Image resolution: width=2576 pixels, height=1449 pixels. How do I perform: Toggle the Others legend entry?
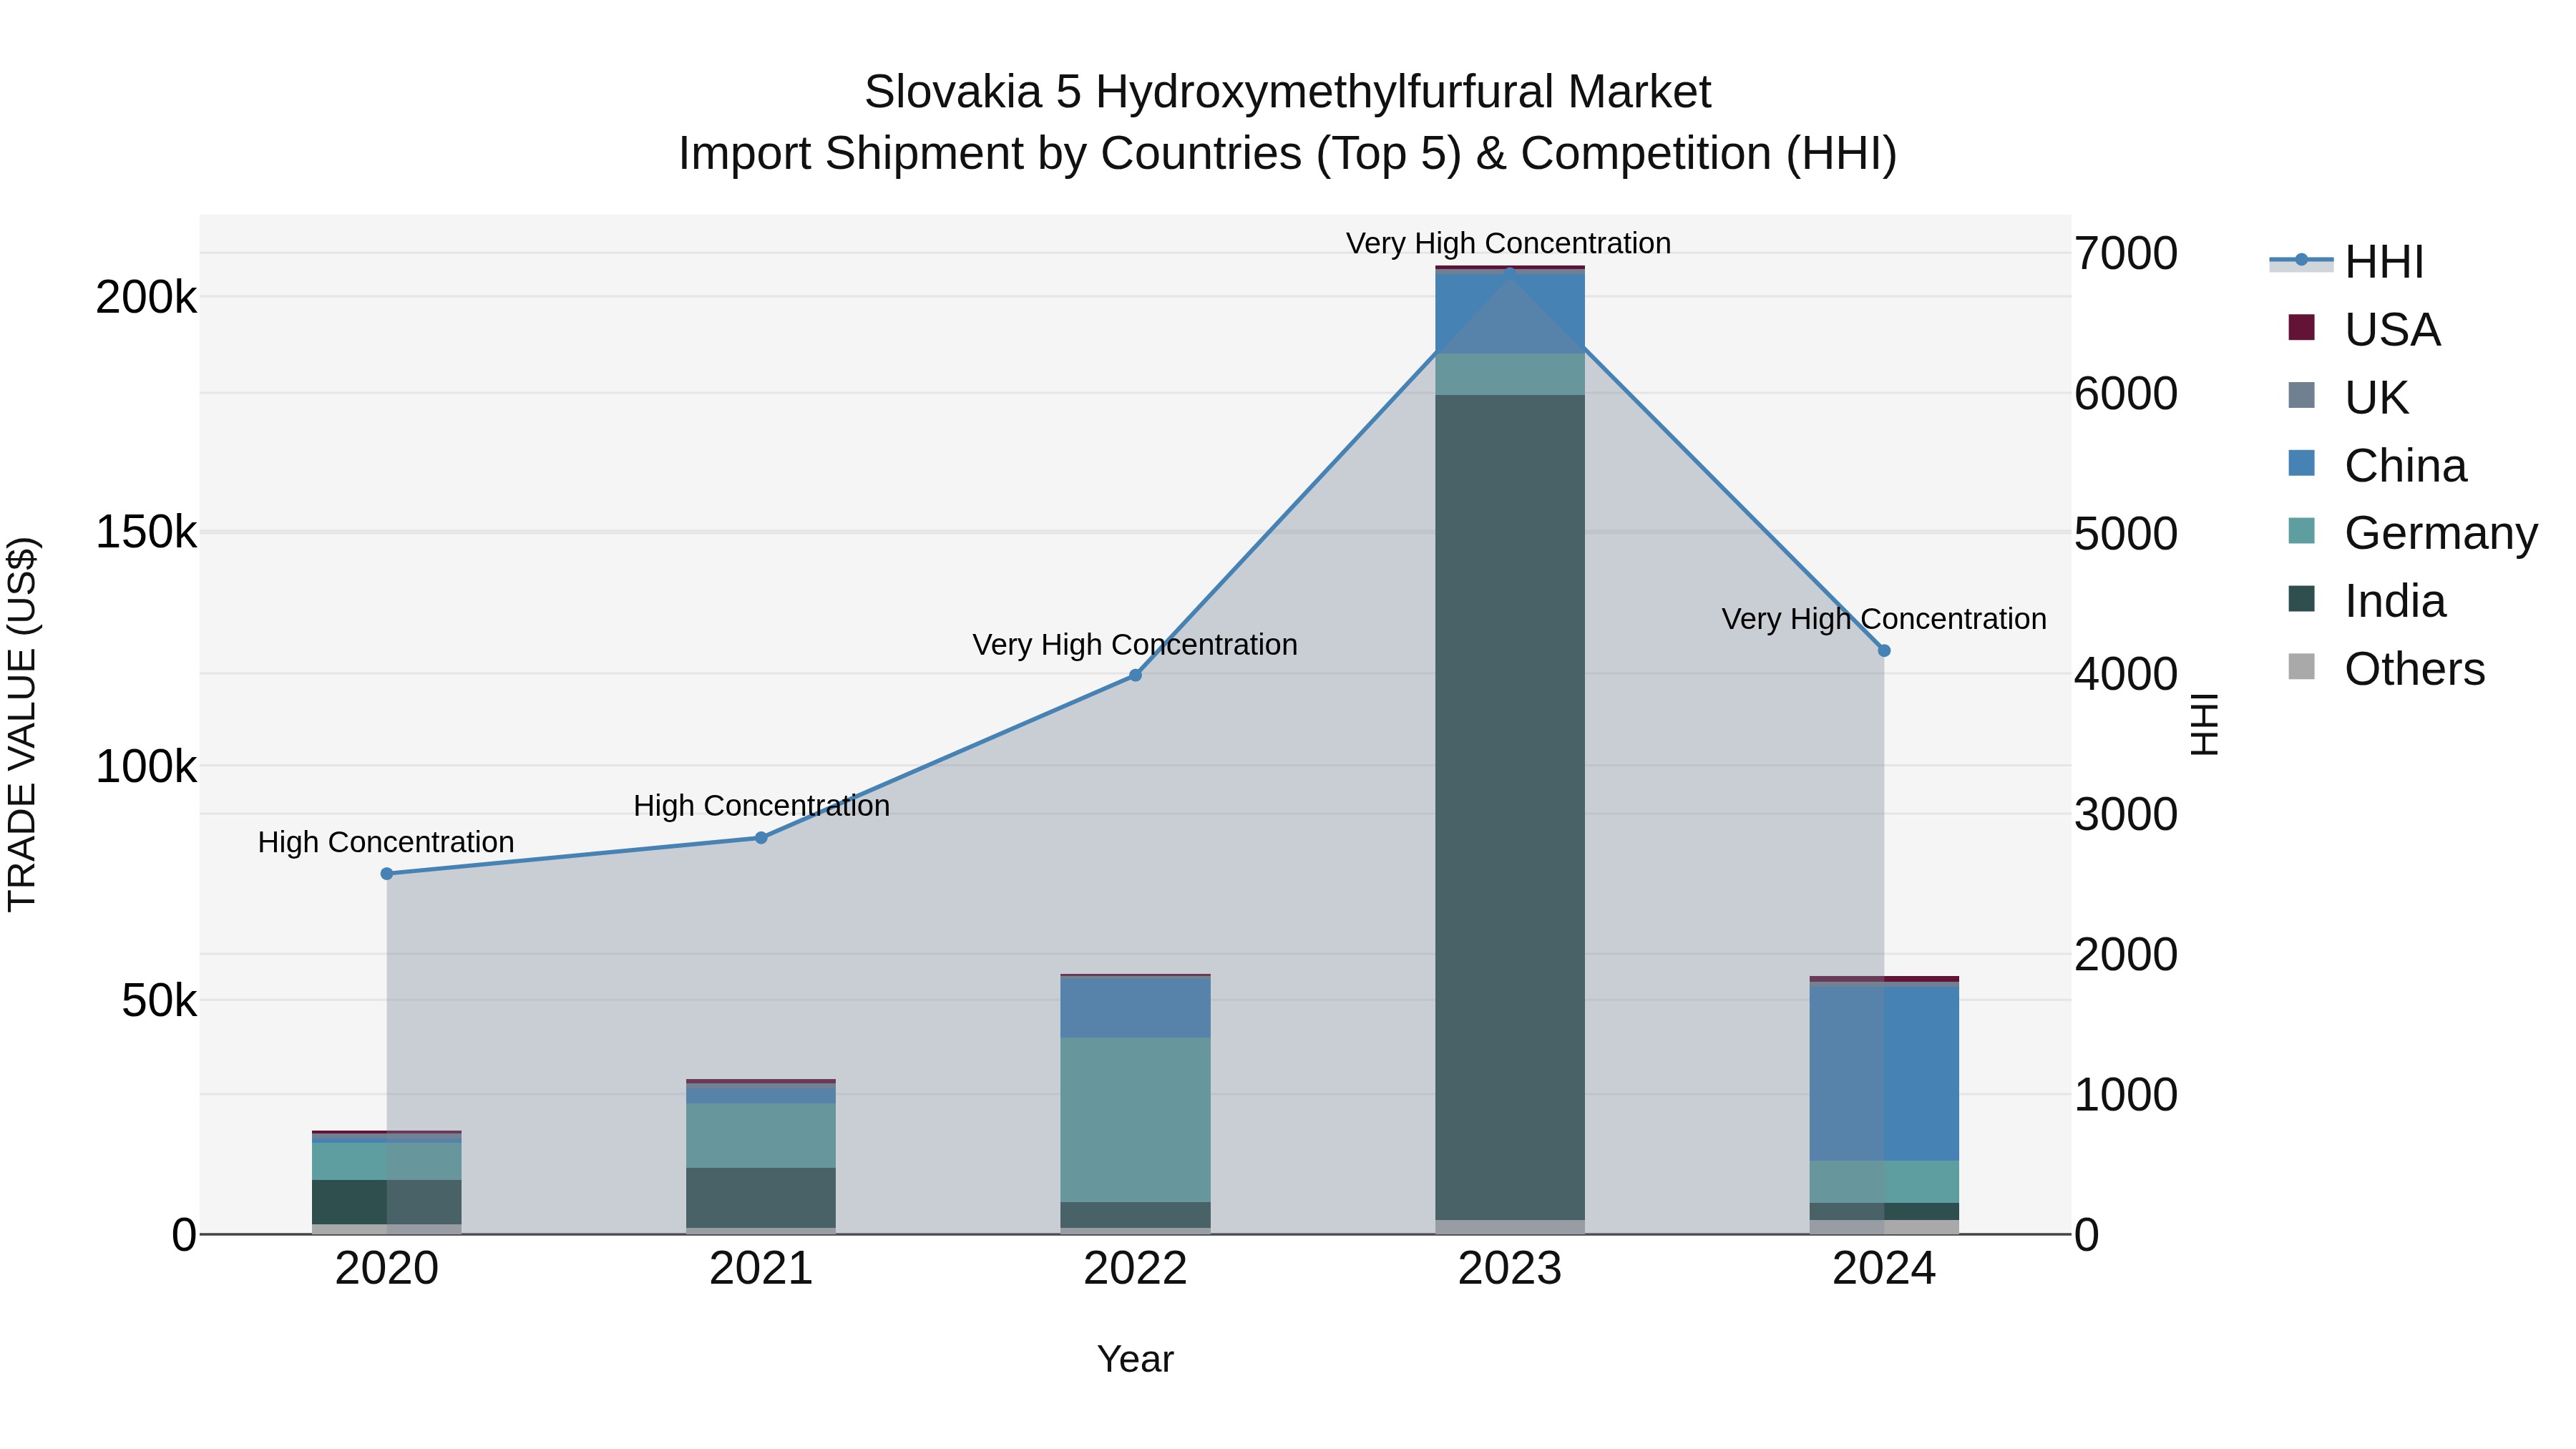point(2386,669)
